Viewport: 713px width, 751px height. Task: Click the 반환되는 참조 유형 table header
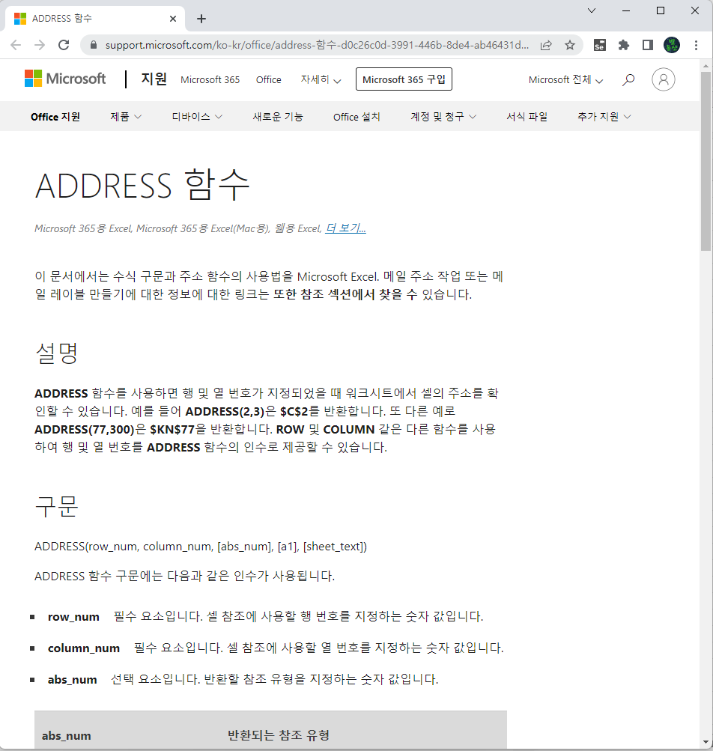click(x=279, y=735)
